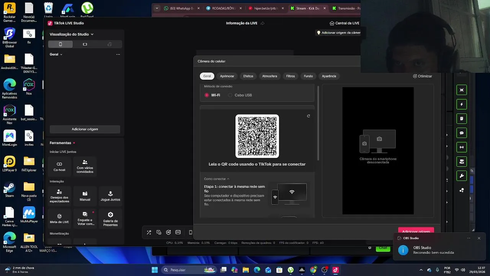Open OBS notification options menu
The width and height of the screenshot is (490, 276).
[x=469, y=238]
